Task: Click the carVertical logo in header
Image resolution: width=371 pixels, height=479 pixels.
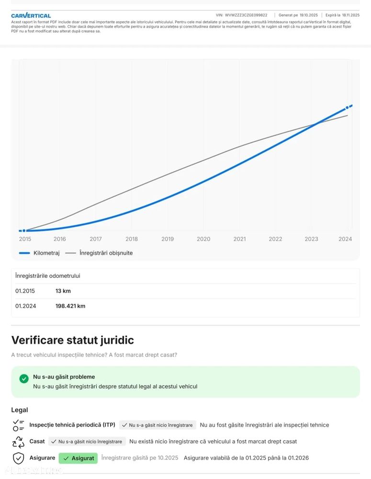Action: click(x=31, y=15)
